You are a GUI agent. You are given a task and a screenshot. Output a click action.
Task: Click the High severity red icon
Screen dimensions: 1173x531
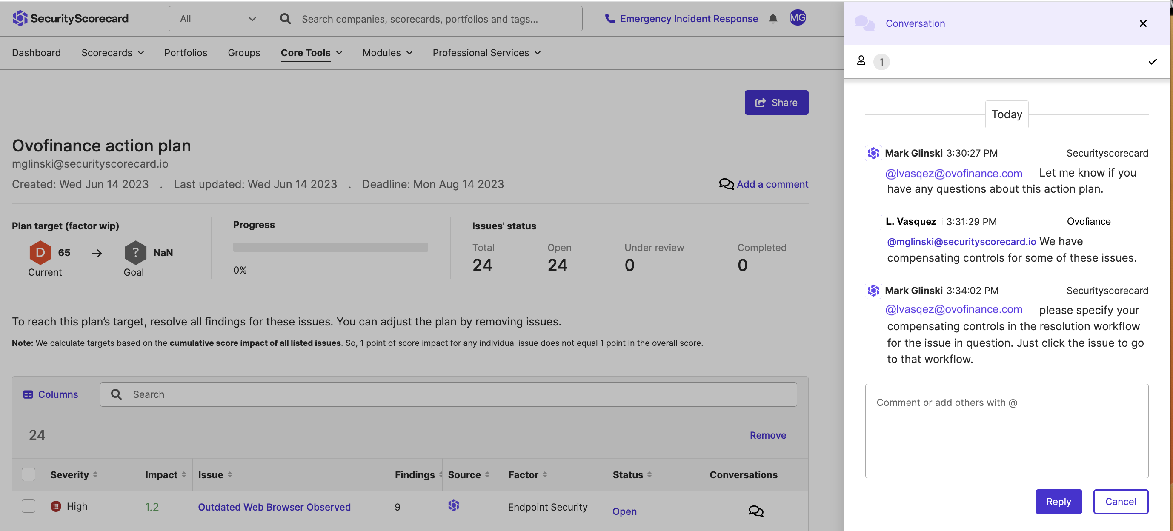pyautogui.click(x=56, y=506)
